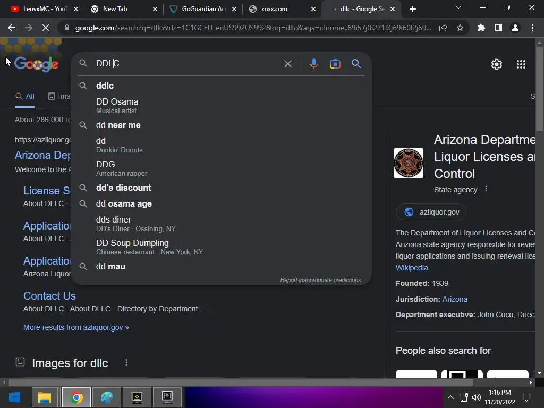Stop loading the page

46,28
